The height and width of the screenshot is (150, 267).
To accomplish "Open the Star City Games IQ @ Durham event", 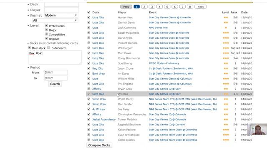I will point(167,125).
